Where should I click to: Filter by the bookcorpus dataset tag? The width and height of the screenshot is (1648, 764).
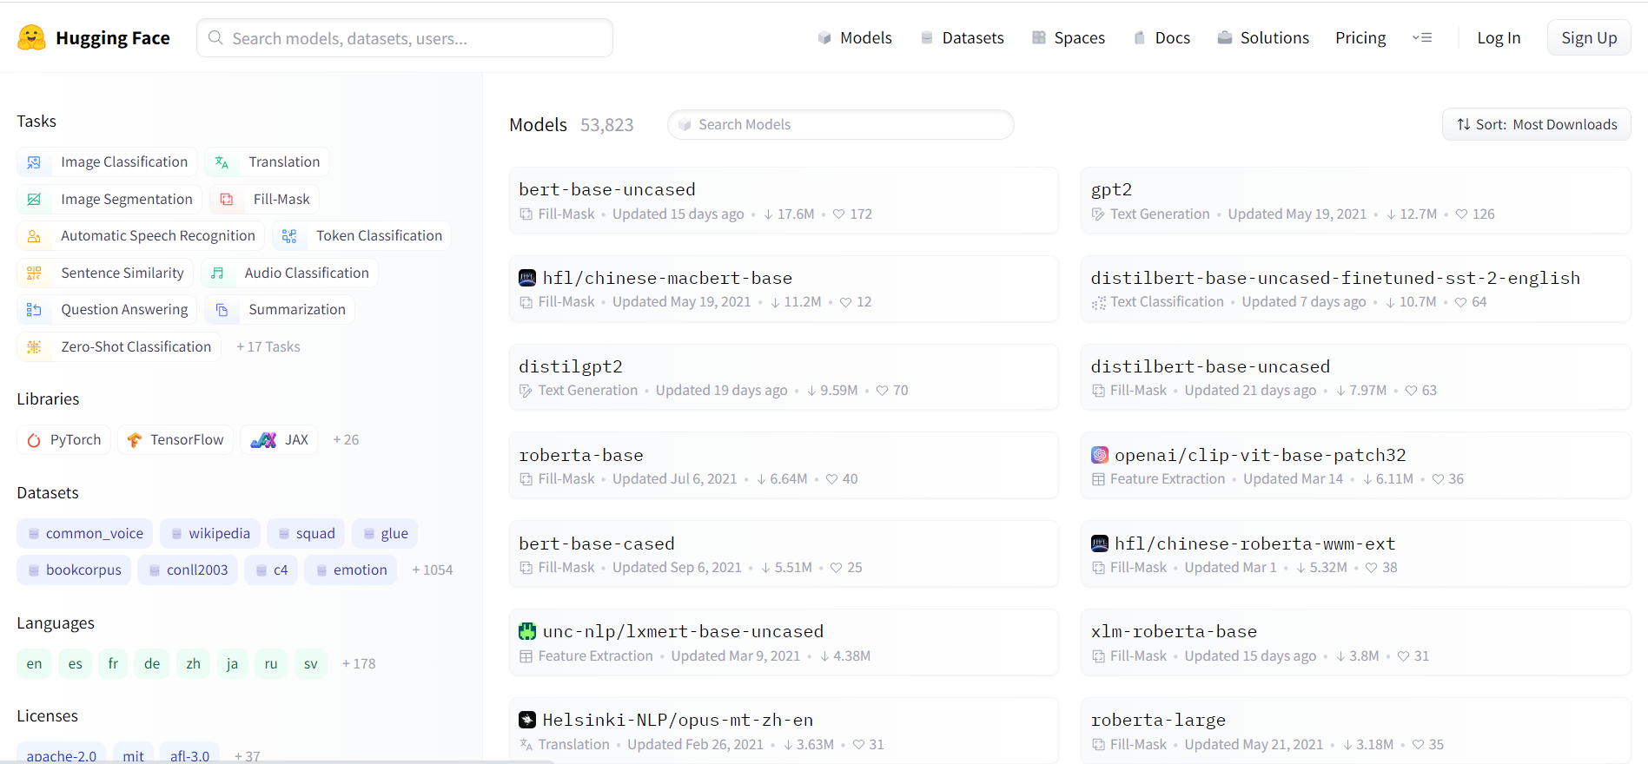point(75,570)
